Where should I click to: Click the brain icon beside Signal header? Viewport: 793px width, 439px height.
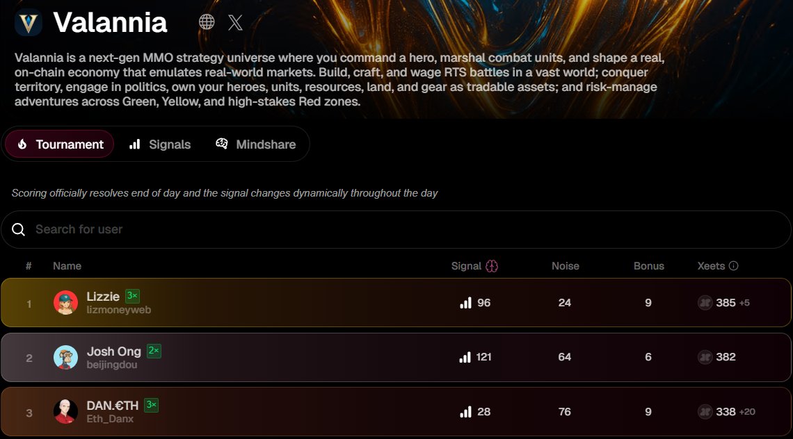[492, 266]
